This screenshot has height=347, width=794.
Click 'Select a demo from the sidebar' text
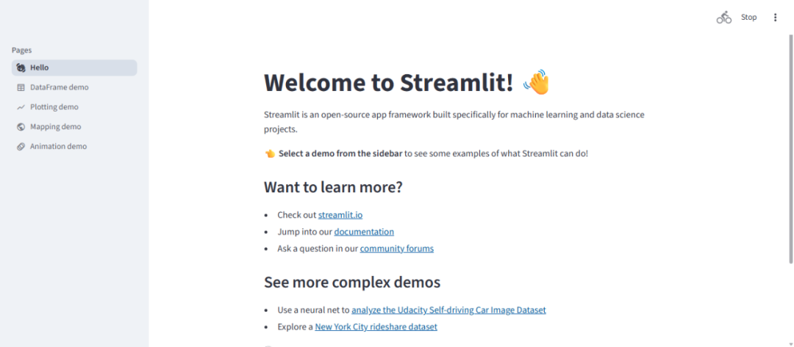(340, 153)
